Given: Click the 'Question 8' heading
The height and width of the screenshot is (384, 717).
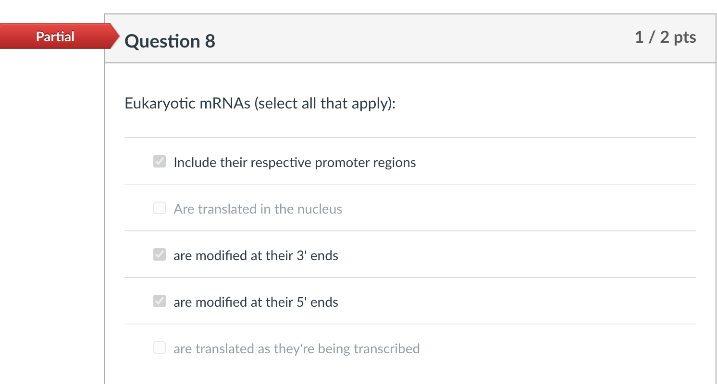Looking at the screenshot, I should click(x=170, y=41).
